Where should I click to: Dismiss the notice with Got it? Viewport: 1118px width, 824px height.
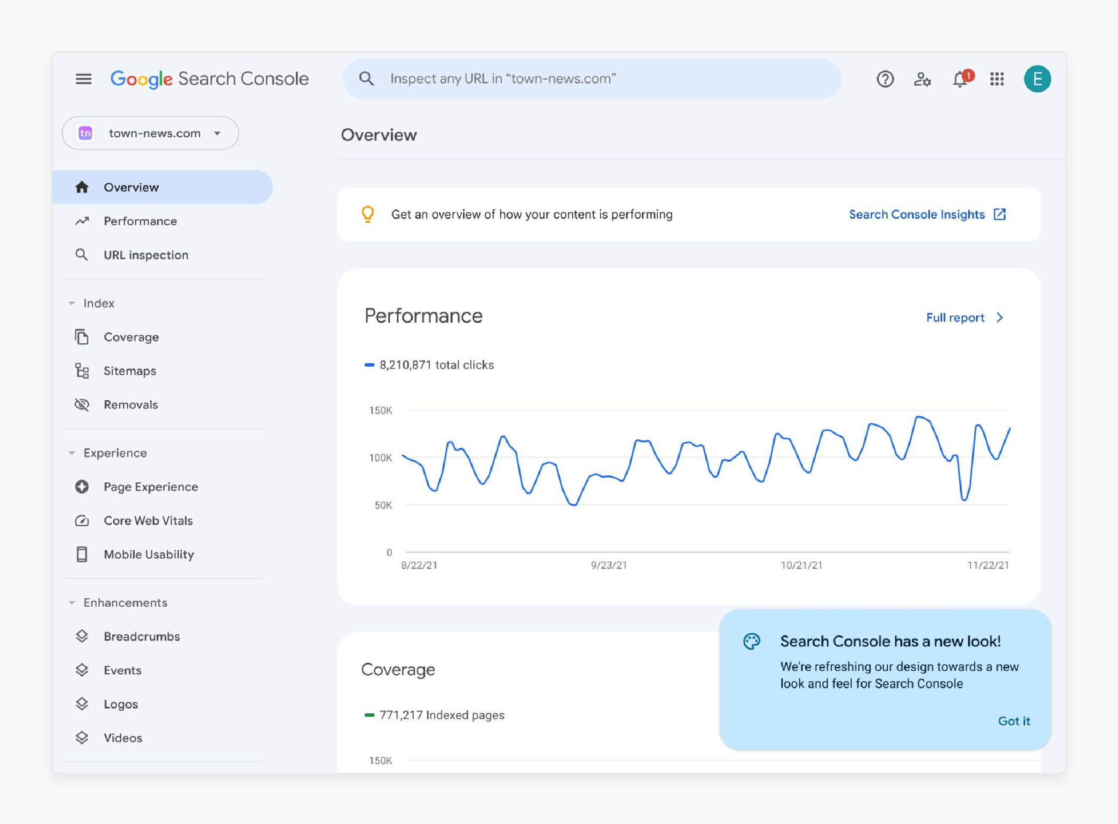[1014, 721]
